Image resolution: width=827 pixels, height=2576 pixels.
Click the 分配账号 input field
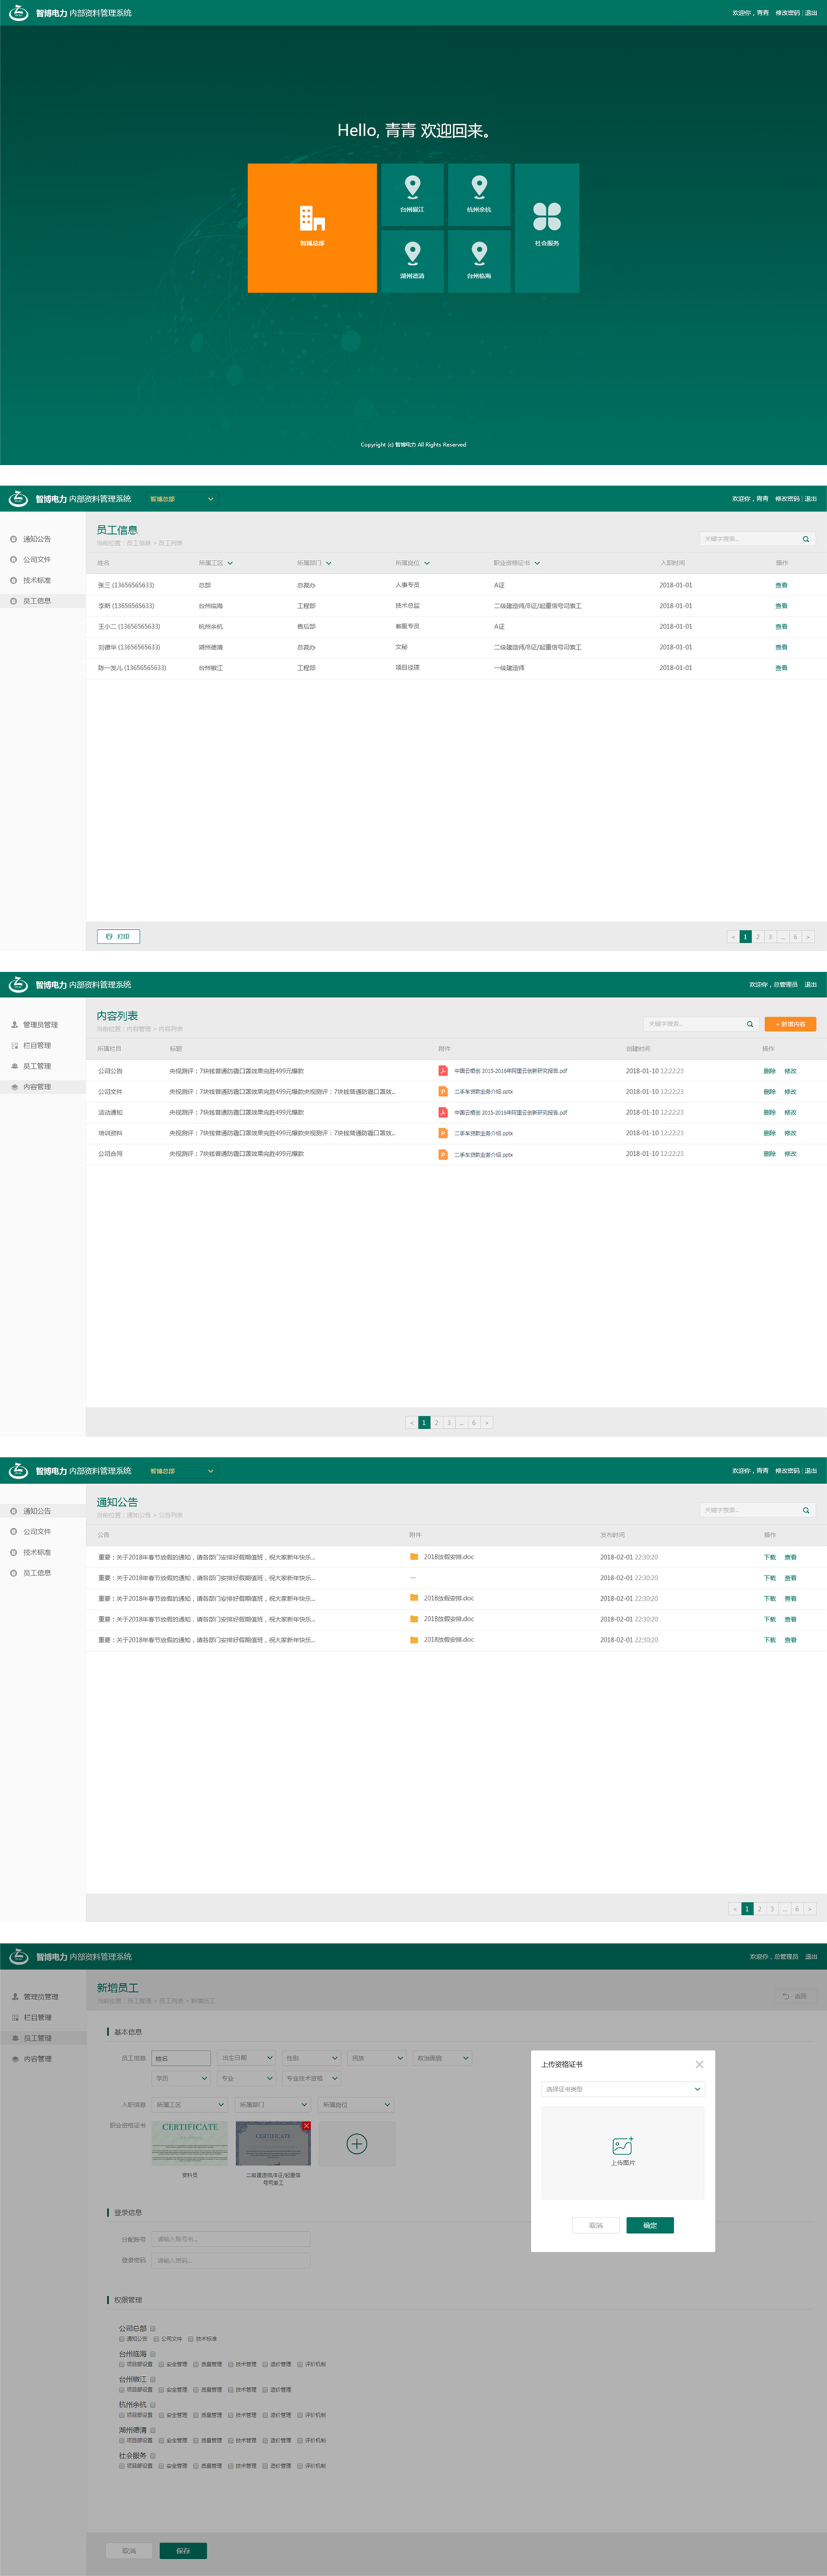coord(231,2239)
